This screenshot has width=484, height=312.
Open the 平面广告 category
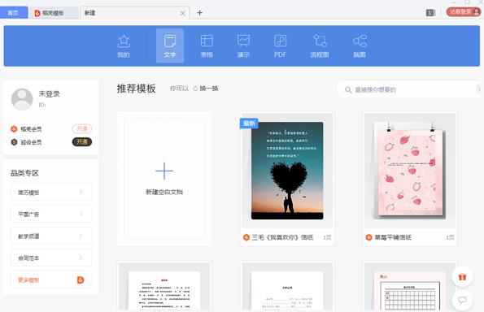click(51, 214)
